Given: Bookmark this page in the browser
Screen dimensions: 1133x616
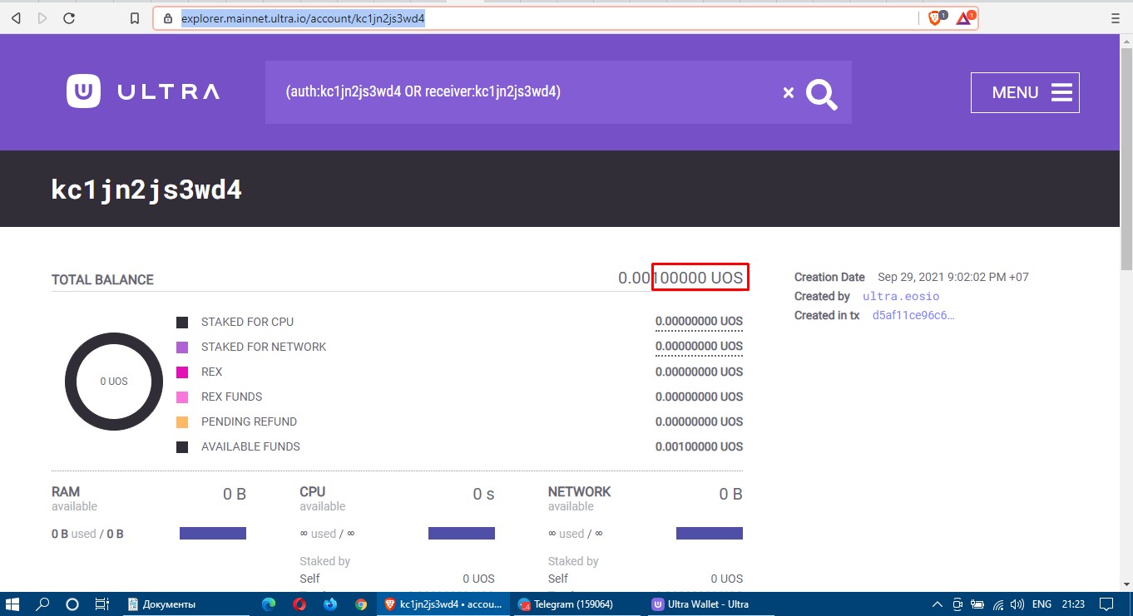Looking at the screenshot, I should coord(135,18).
